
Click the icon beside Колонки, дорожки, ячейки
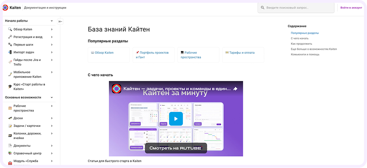pos(10,136)
